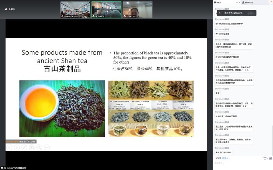Open the see-all-slides icon in slide controls

pos(32,147)
